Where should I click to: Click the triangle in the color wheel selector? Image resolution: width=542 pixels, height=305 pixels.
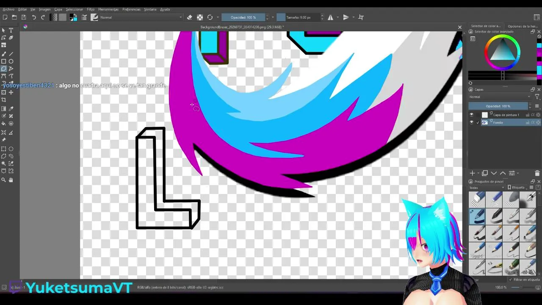(x=503, y=52)
